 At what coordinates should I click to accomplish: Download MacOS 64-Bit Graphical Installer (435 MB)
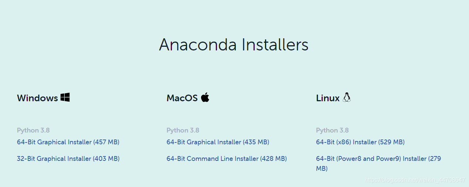point(218,142)
